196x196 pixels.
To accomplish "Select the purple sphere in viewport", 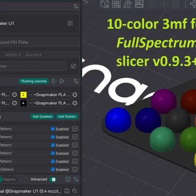I will [x=164, y=101].
